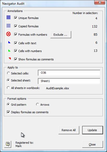Click the blue grid Unique formulas icon

coord(8,17)
